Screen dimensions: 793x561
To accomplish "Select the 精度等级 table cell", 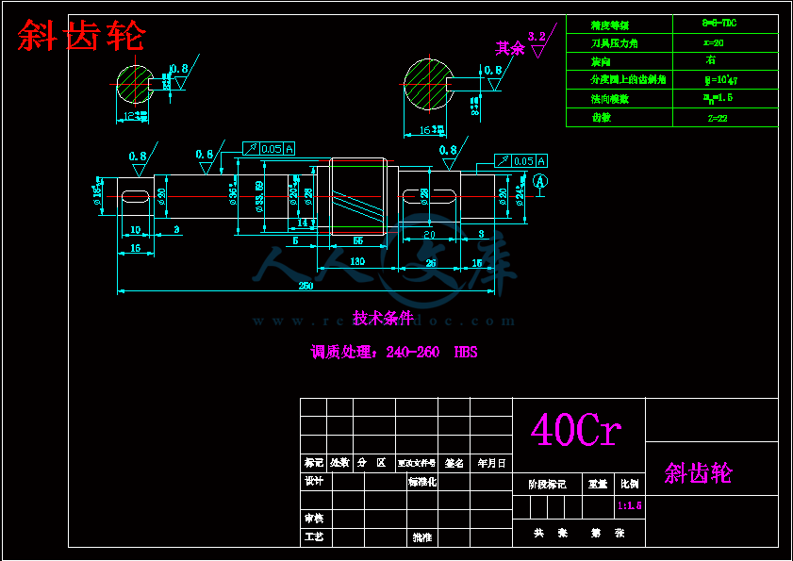I will tap(619, 25).
